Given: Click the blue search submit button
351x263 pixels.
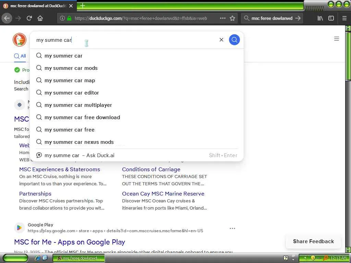Looking at the screenshot, I should point(234,40).
